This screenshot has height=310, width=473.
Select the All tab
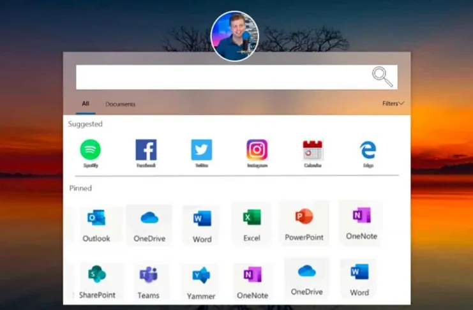[86, 104]
